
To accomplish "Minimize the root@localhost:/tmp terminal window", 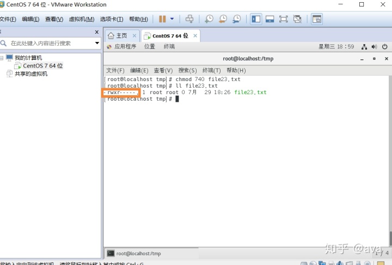I will (362, 59).
